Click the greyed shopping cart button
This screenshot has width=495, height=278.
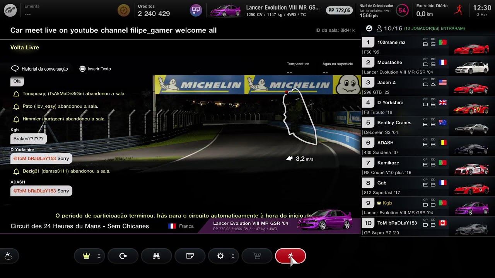click(x=257, y=256)
